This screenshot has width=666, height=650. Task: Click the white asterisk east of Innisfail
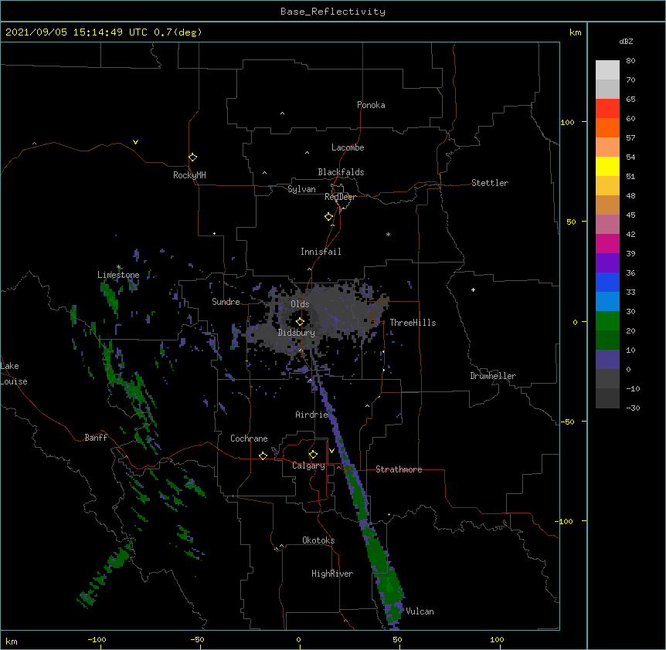[388, 234]
